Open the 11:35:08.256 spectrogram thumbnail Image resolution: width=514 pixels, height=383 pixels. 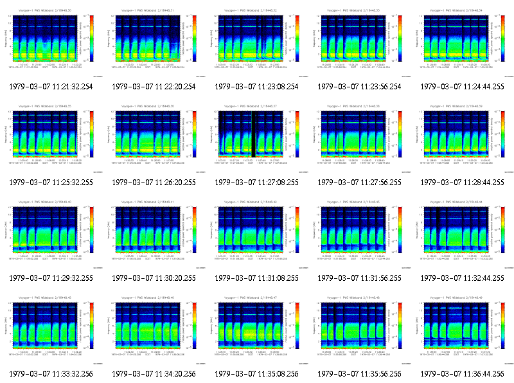[x=256, y=330]
